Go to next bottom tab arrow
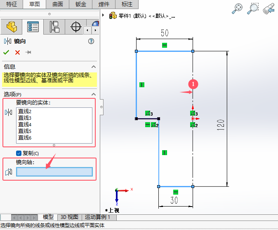 28,217
